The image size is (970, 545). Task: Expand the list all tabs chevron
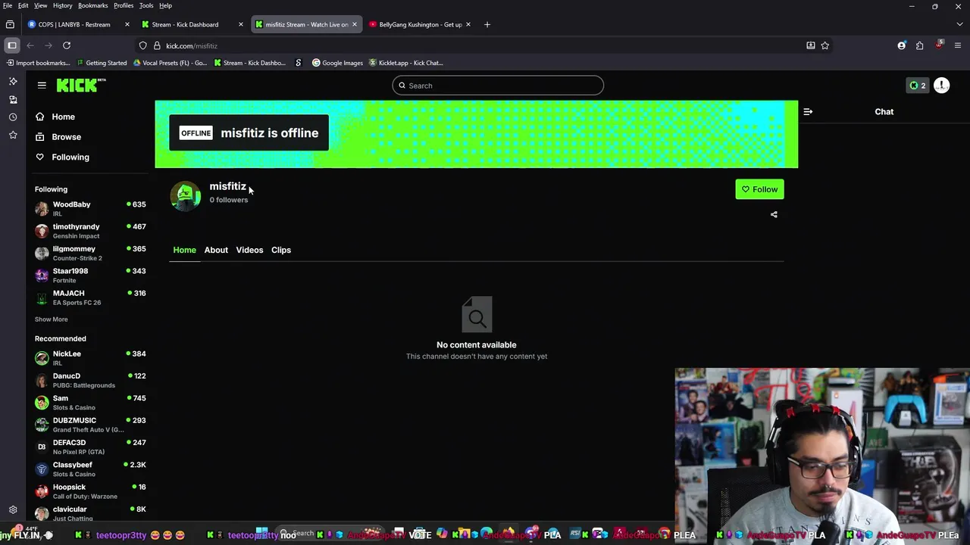[958, 24]
